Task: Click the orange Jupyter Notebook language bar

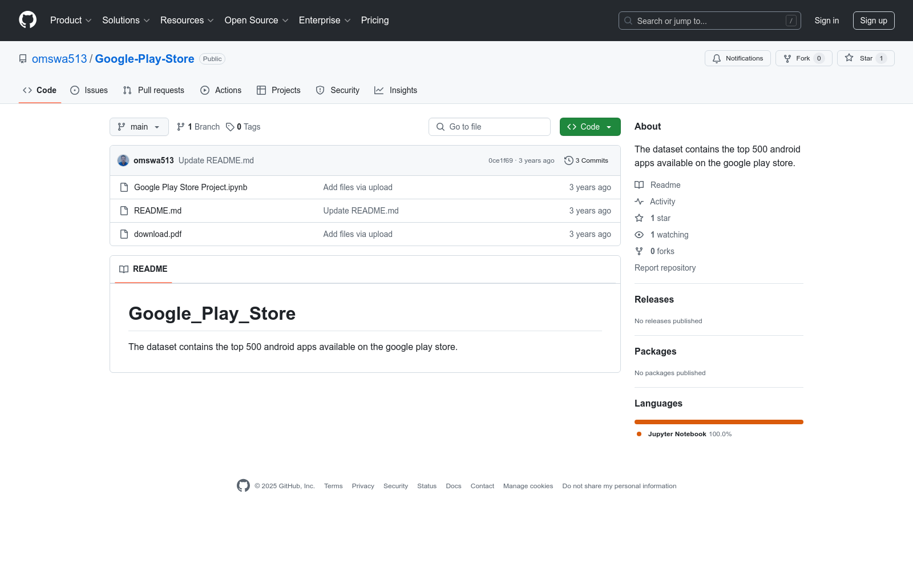Action: point(718,422)
